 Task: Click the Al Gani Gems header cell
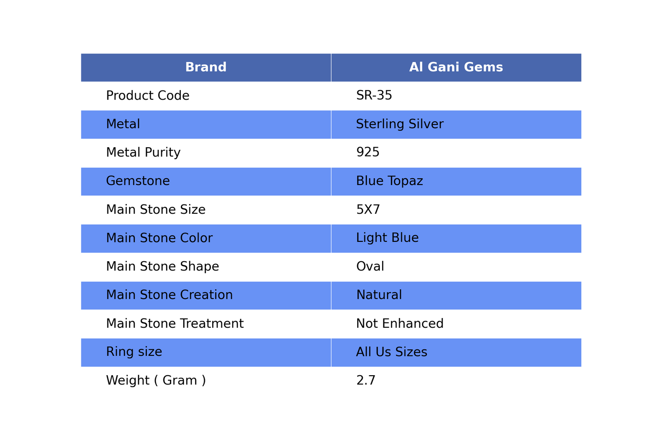(456, 67)
